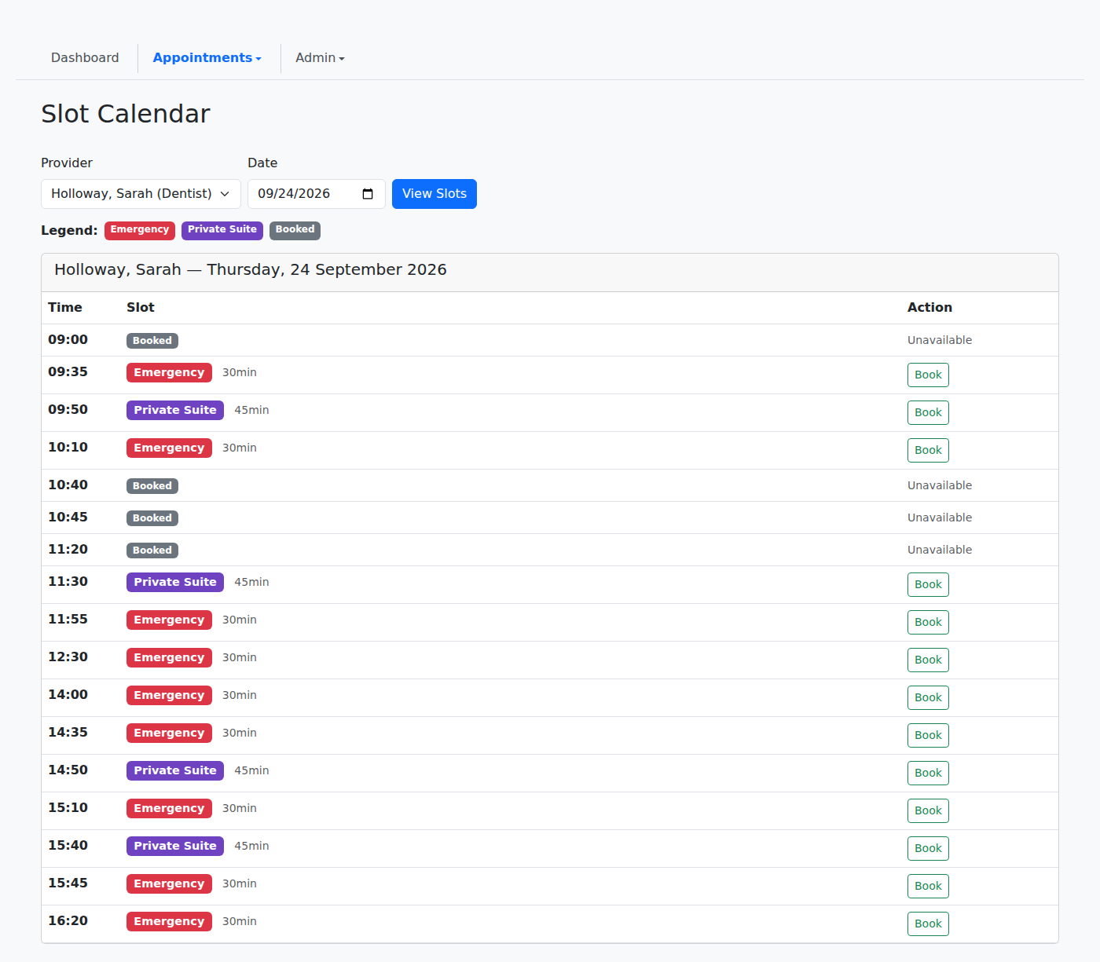The height and width of the screenshot is (962, 1100).
Task: Click the Holloway, Sarah date header
Action: click(251, 270)
